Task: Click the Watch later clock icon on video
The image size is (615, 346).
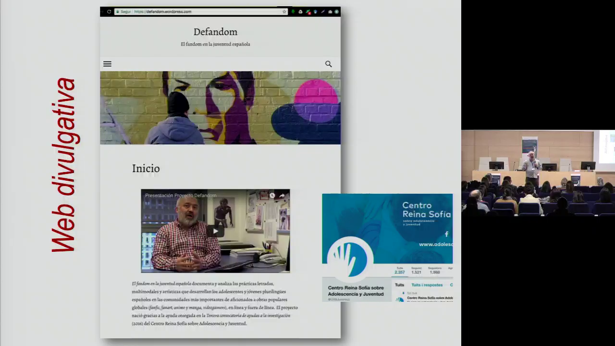Action: [272, 196]
